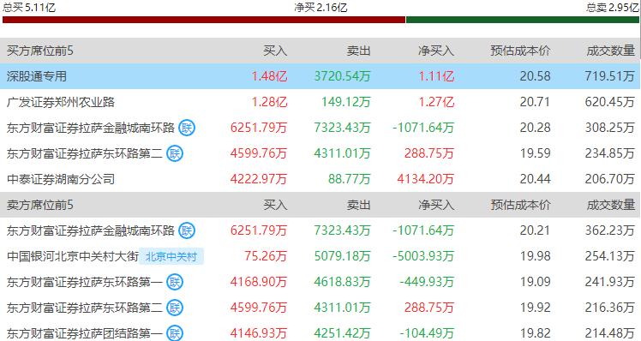This screenshot has width=641, height=341.
Task: Click buy value 4146.93万
Action: click(259, 333)
